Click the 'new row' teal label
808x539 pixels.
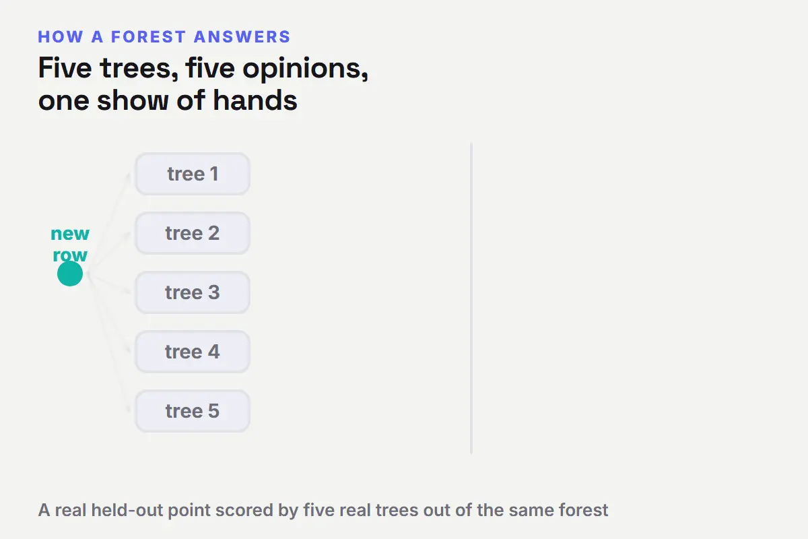(70, 244)
